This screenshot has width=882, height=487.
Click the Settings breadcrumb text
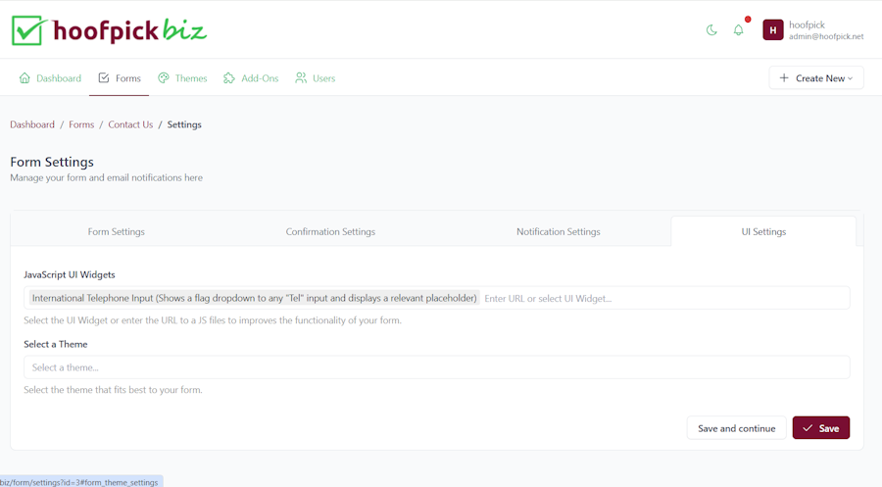pyautogui.click(x=184, y=124)
